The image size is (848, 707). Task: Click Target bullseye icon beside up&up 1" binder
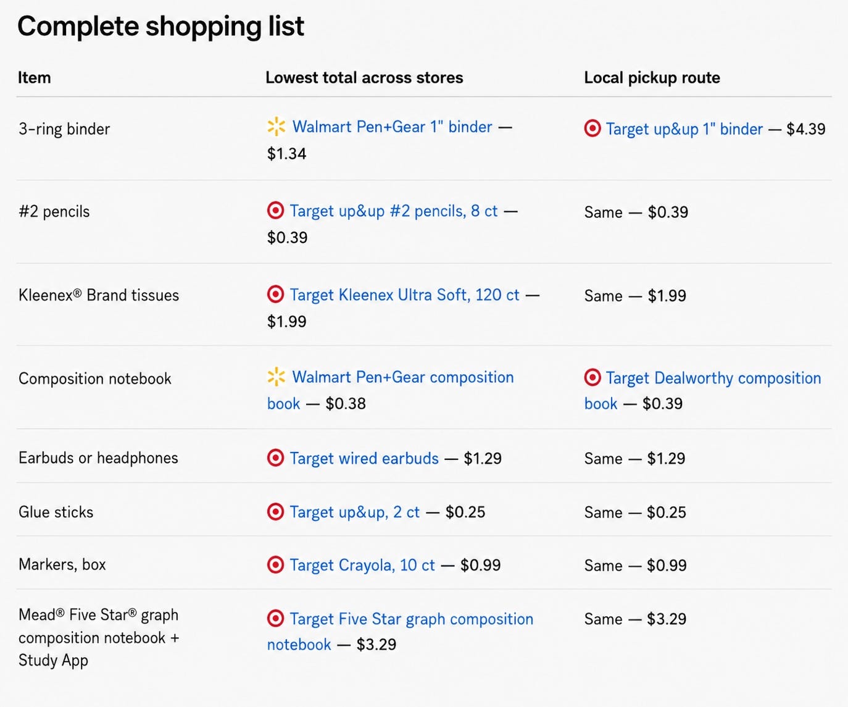[x=592, y=128]
